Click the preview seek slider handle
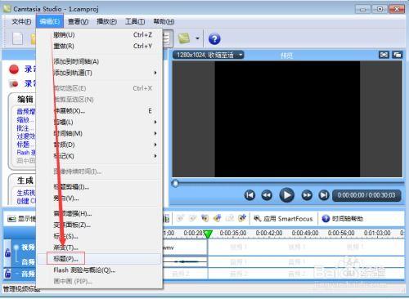409x299 pixels. [176, 184]
